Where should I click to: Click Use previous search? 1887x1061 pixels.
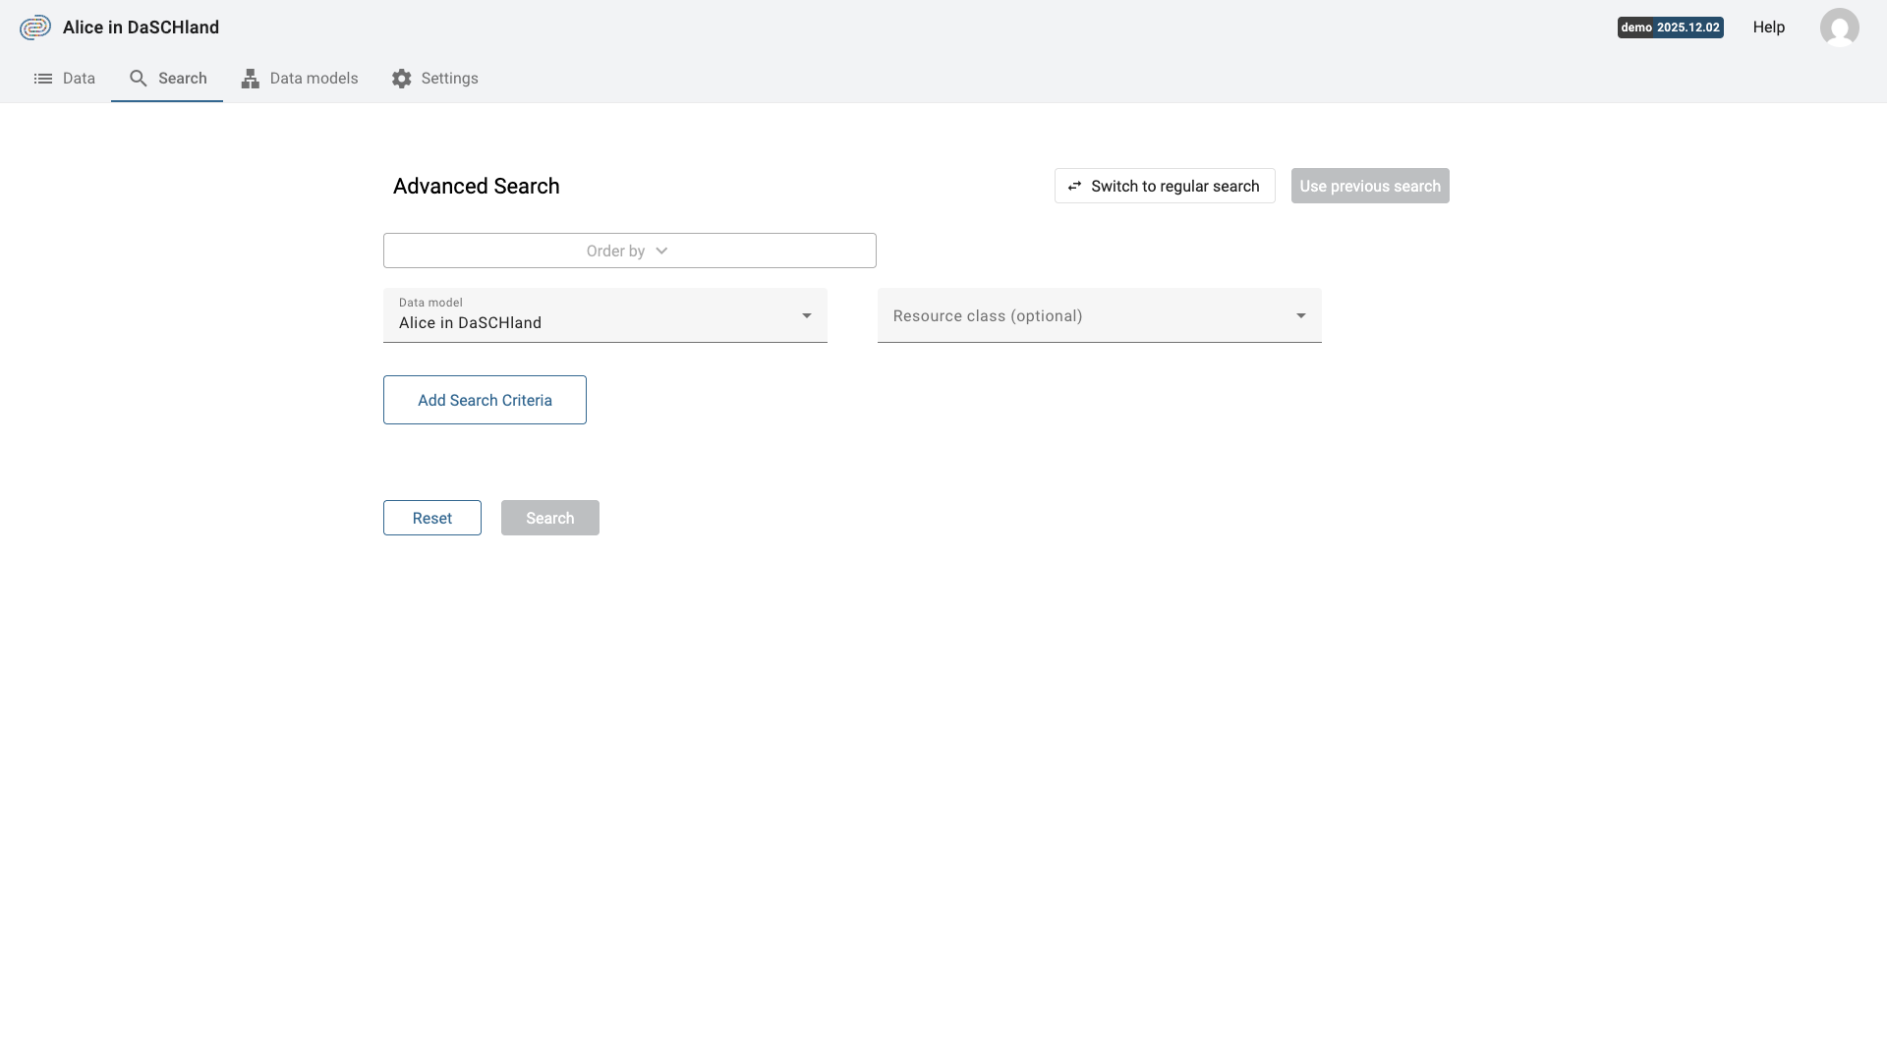[1370, 186]
